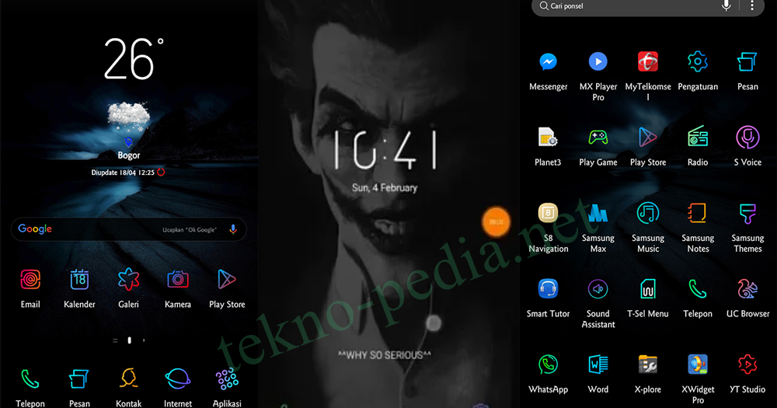Launch Smart Tutor app

pyautogui.click(x=548, y=289)
